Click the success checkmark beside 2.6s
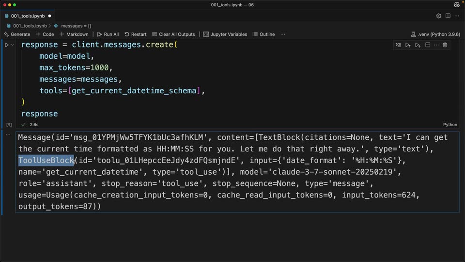 coord(23,125)
